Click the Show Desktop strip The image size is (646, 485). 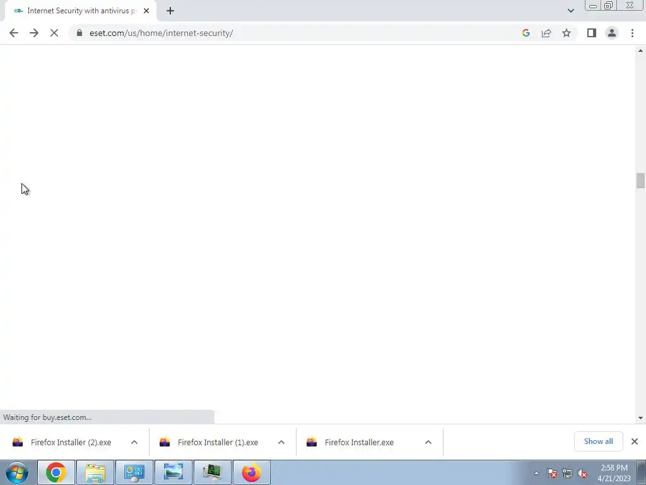point(642,472)
